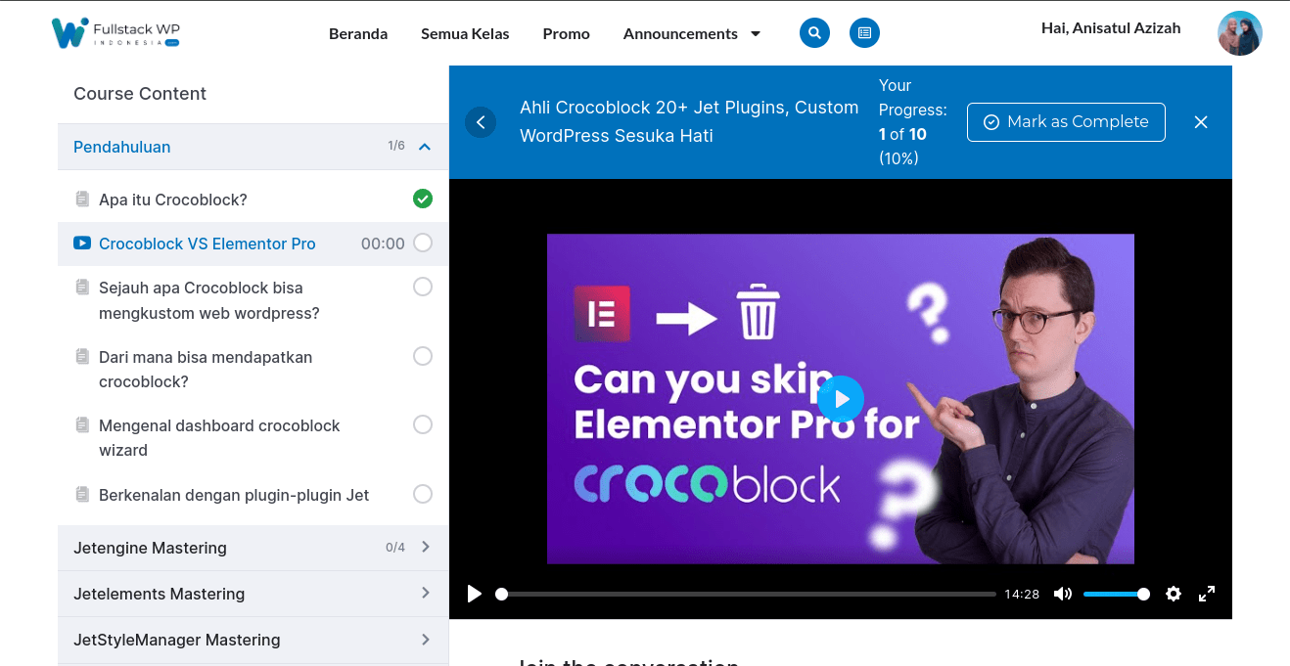1290x666 pixels.
Task: Enter fullscreen video mode
Action: pyautogui.click(x=1207, y=594)
